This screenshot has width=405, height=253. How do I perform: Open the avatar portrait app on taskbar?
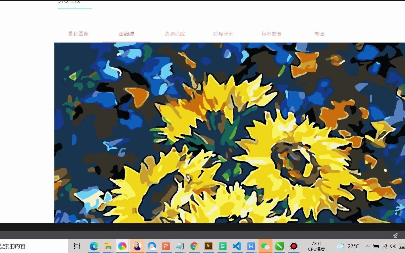tap(137, 246)
